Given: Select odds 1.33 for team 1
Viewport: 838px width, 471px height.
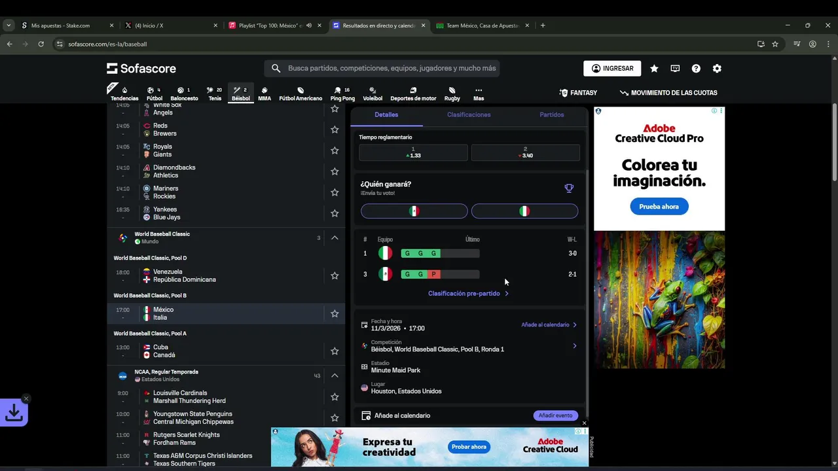Looking at the screenshot, I should (x=413, y=152).
